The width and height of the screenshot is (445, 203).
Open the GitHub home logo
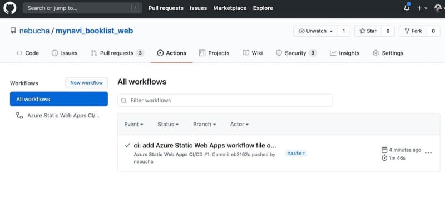click(9, 8)
